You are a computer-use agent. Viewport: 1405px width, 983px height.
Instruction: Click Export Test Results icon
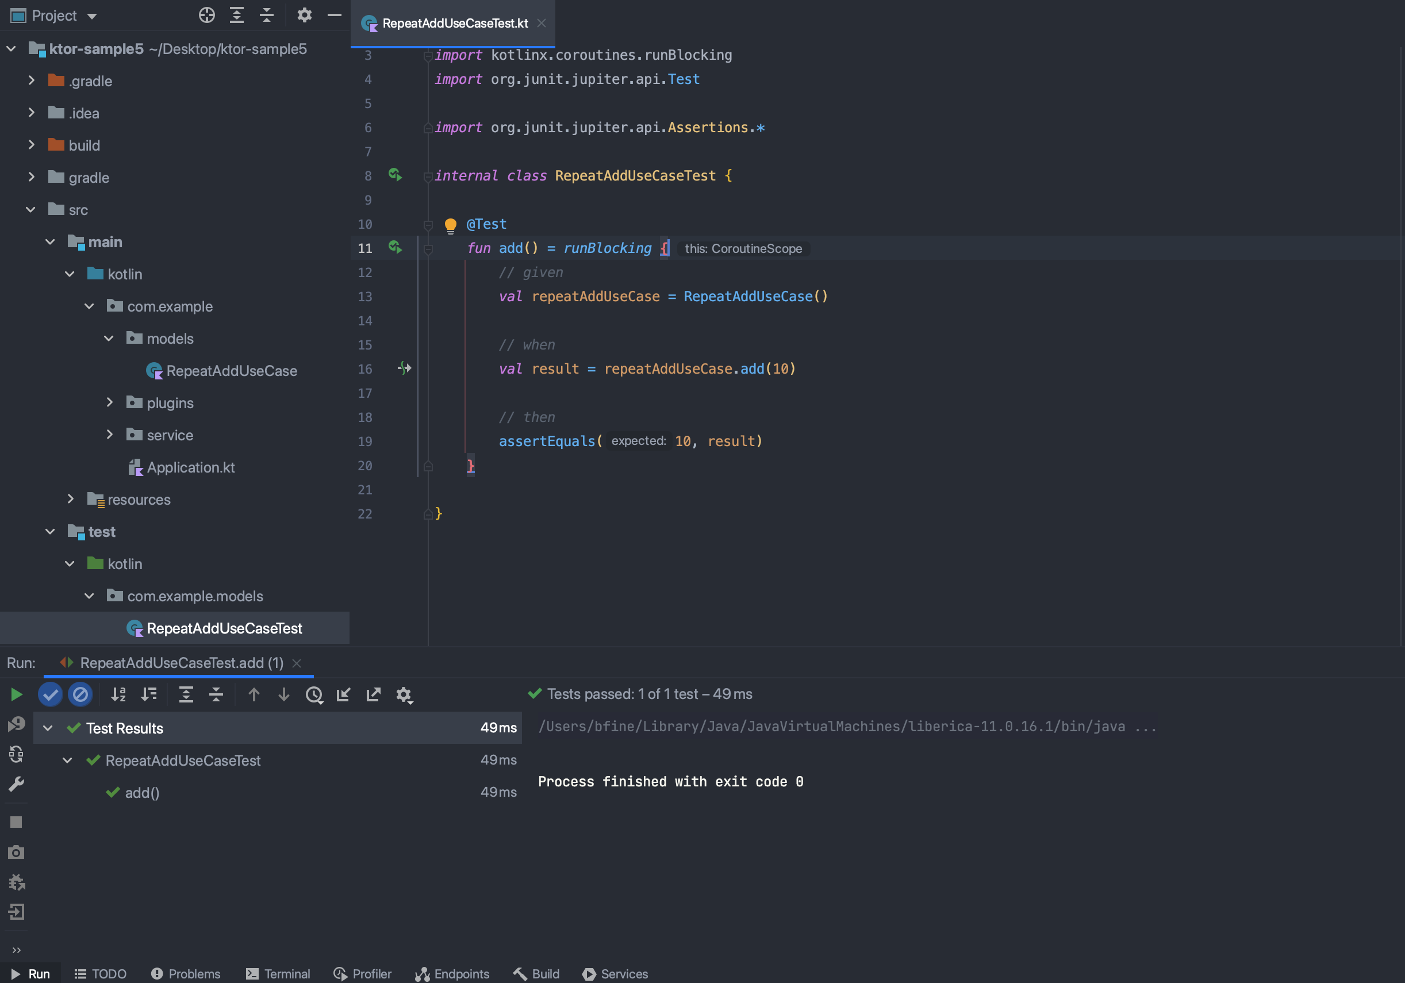click(373, 694)
